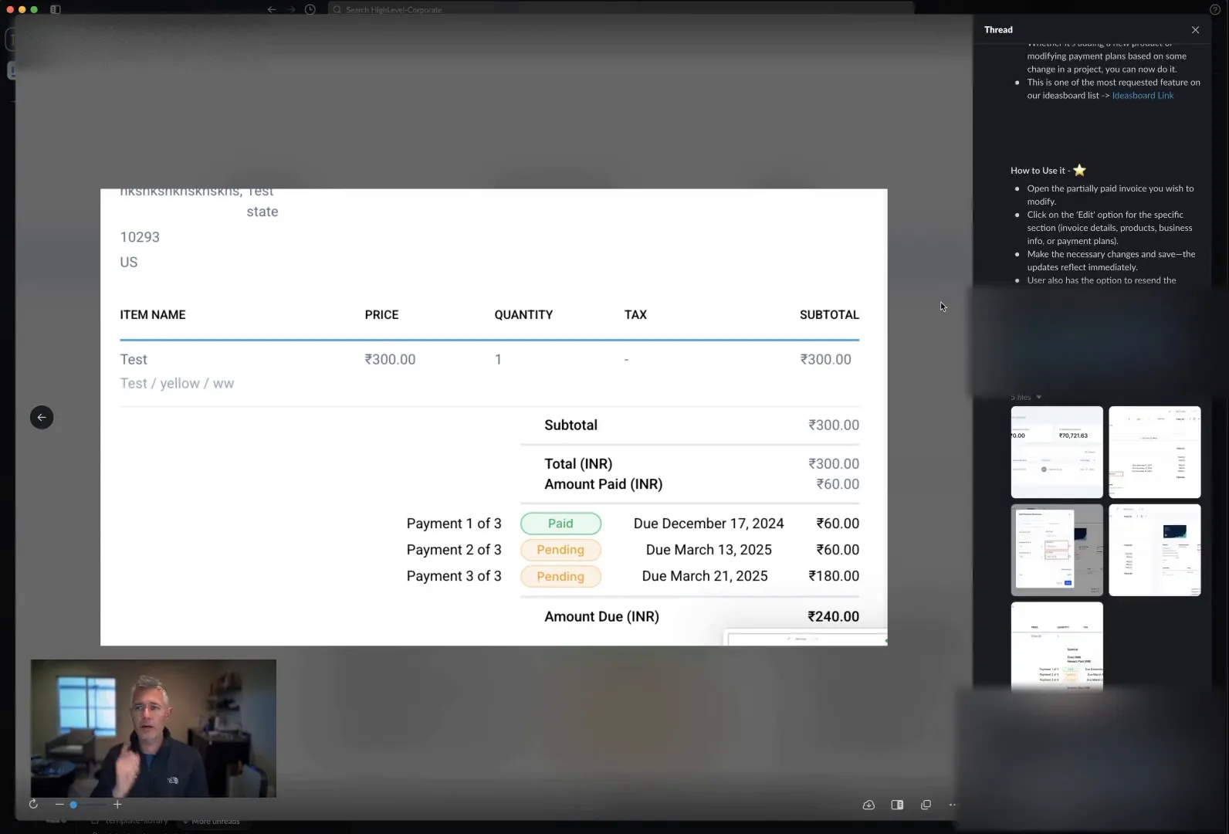Open the second file thumbnail at top right

(1155, 452)
